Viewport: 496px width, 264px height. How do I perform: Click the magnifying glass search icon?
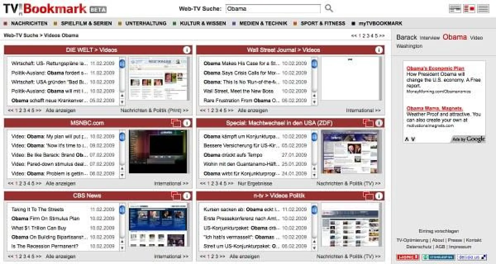tap(329, 9)
